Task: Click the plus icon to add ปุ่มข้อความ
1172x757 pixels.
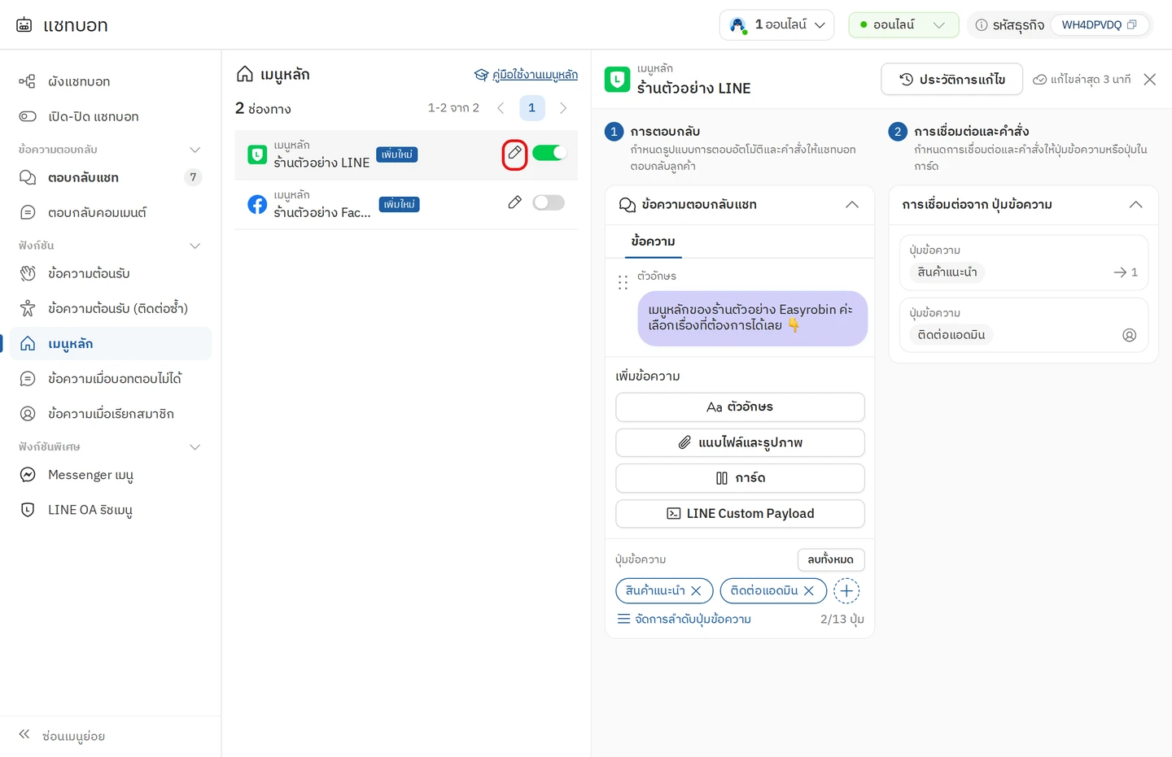Action: click(846, 591)
